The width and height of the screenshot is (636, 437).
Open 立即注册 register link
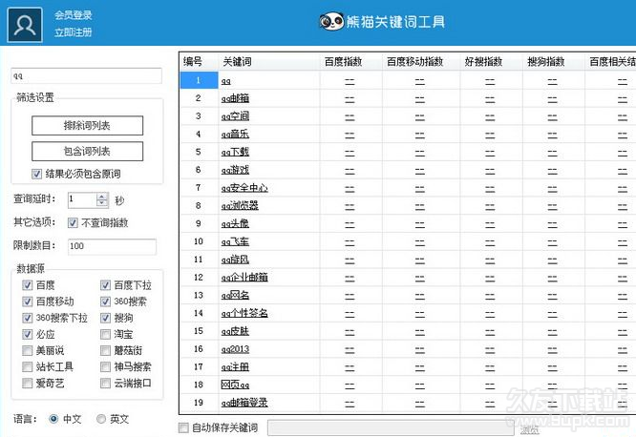pos(74,32)
